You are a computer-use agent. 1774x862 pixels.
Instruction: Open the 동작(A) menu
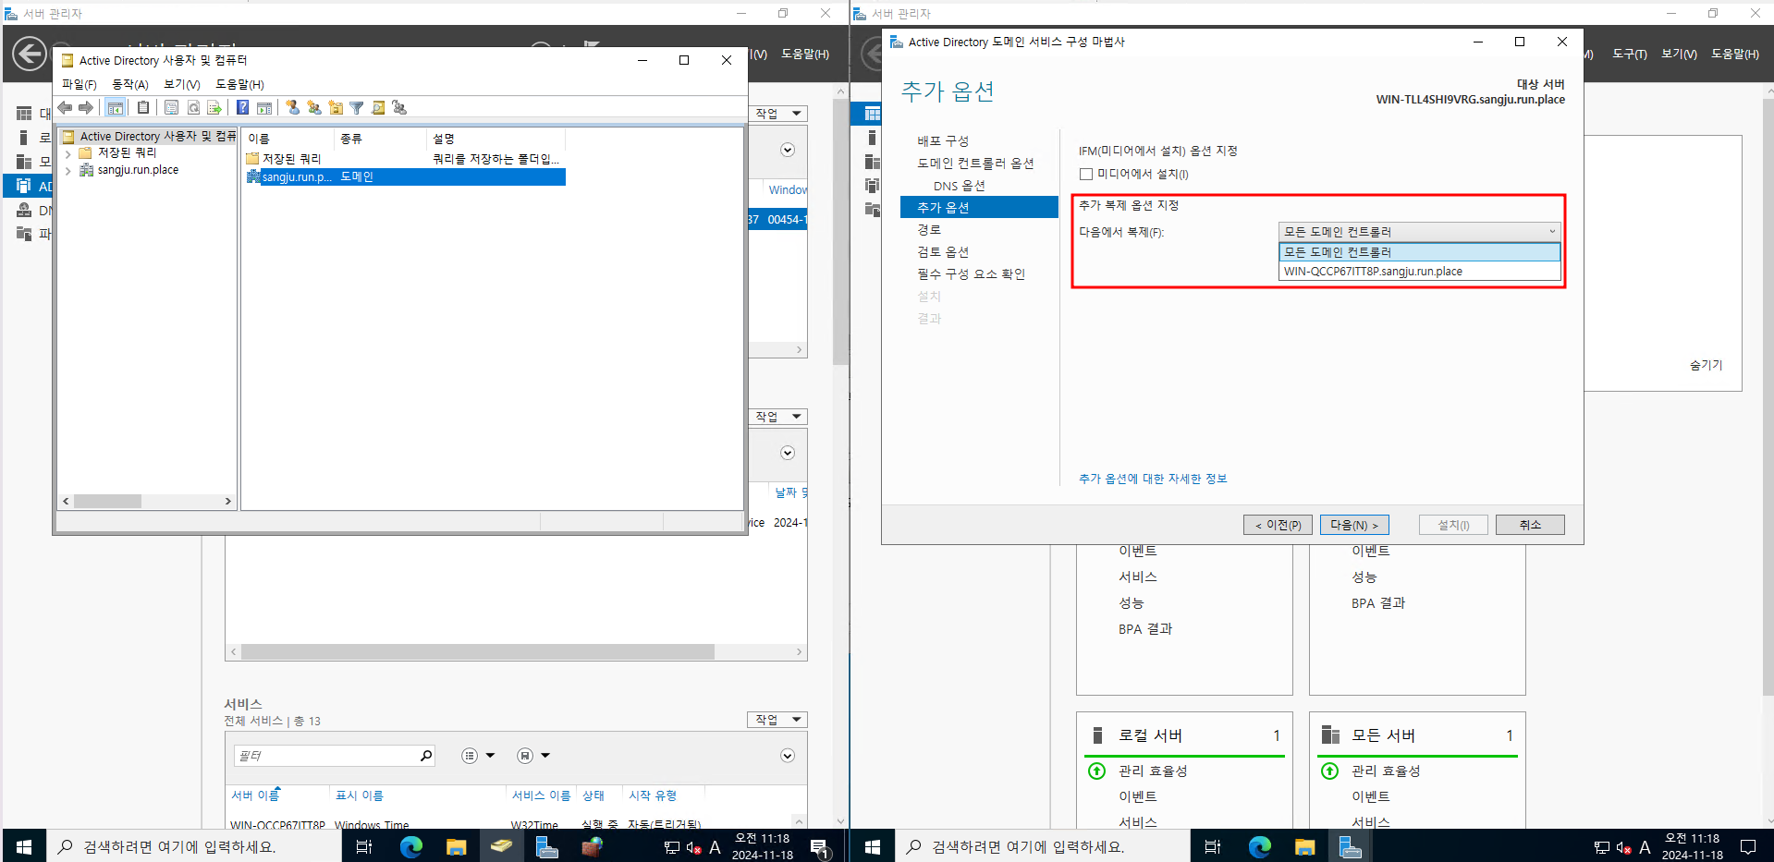[x=130, y=84]
